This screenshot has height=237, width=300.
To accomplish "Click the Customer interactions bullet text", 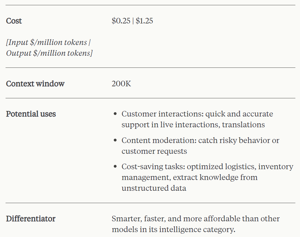I will point(197,114).
